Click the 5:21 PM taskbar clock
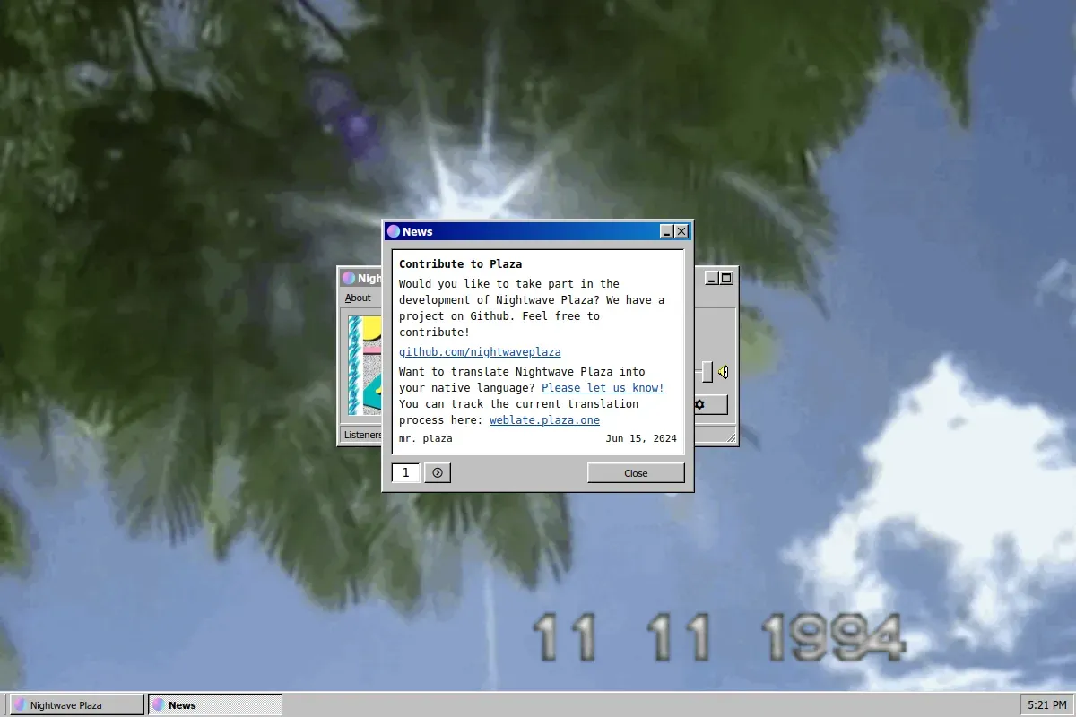The width and height of the screenshot is (1076, 717). point(1046,704)
